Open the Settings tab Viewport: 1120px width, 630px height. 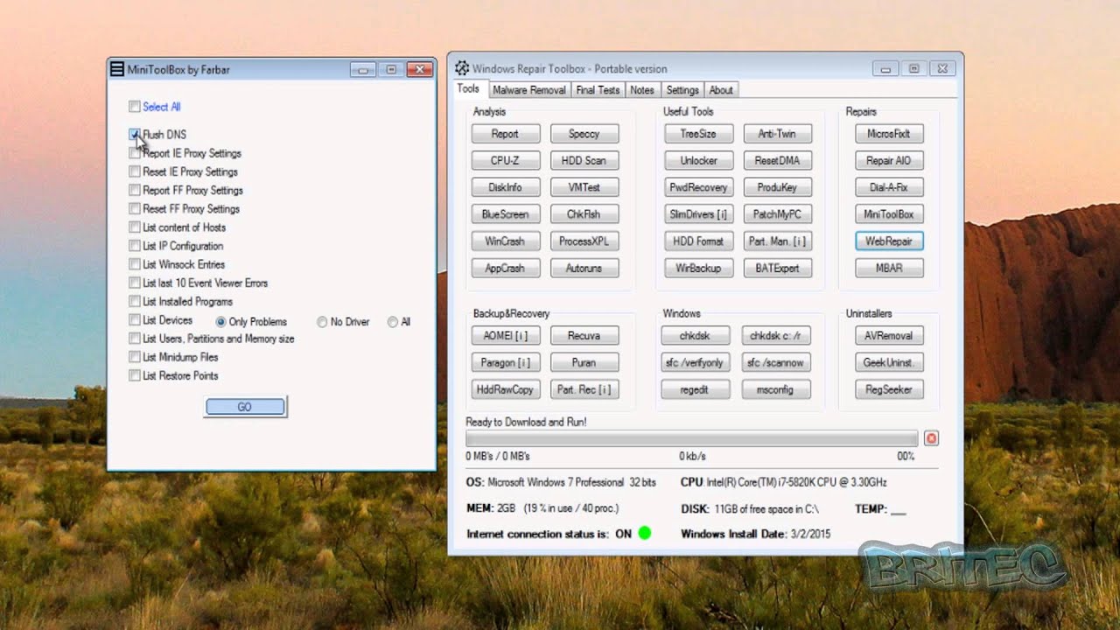tap(682, 90)
